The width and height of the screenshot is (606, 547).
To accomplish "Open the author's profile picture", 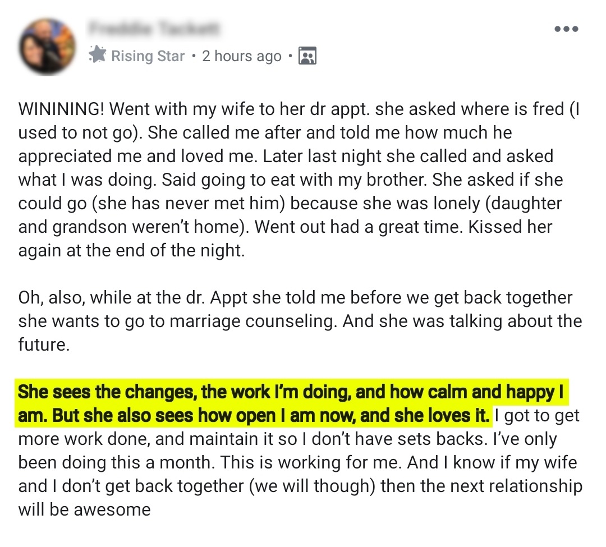I will coord(47,46).
